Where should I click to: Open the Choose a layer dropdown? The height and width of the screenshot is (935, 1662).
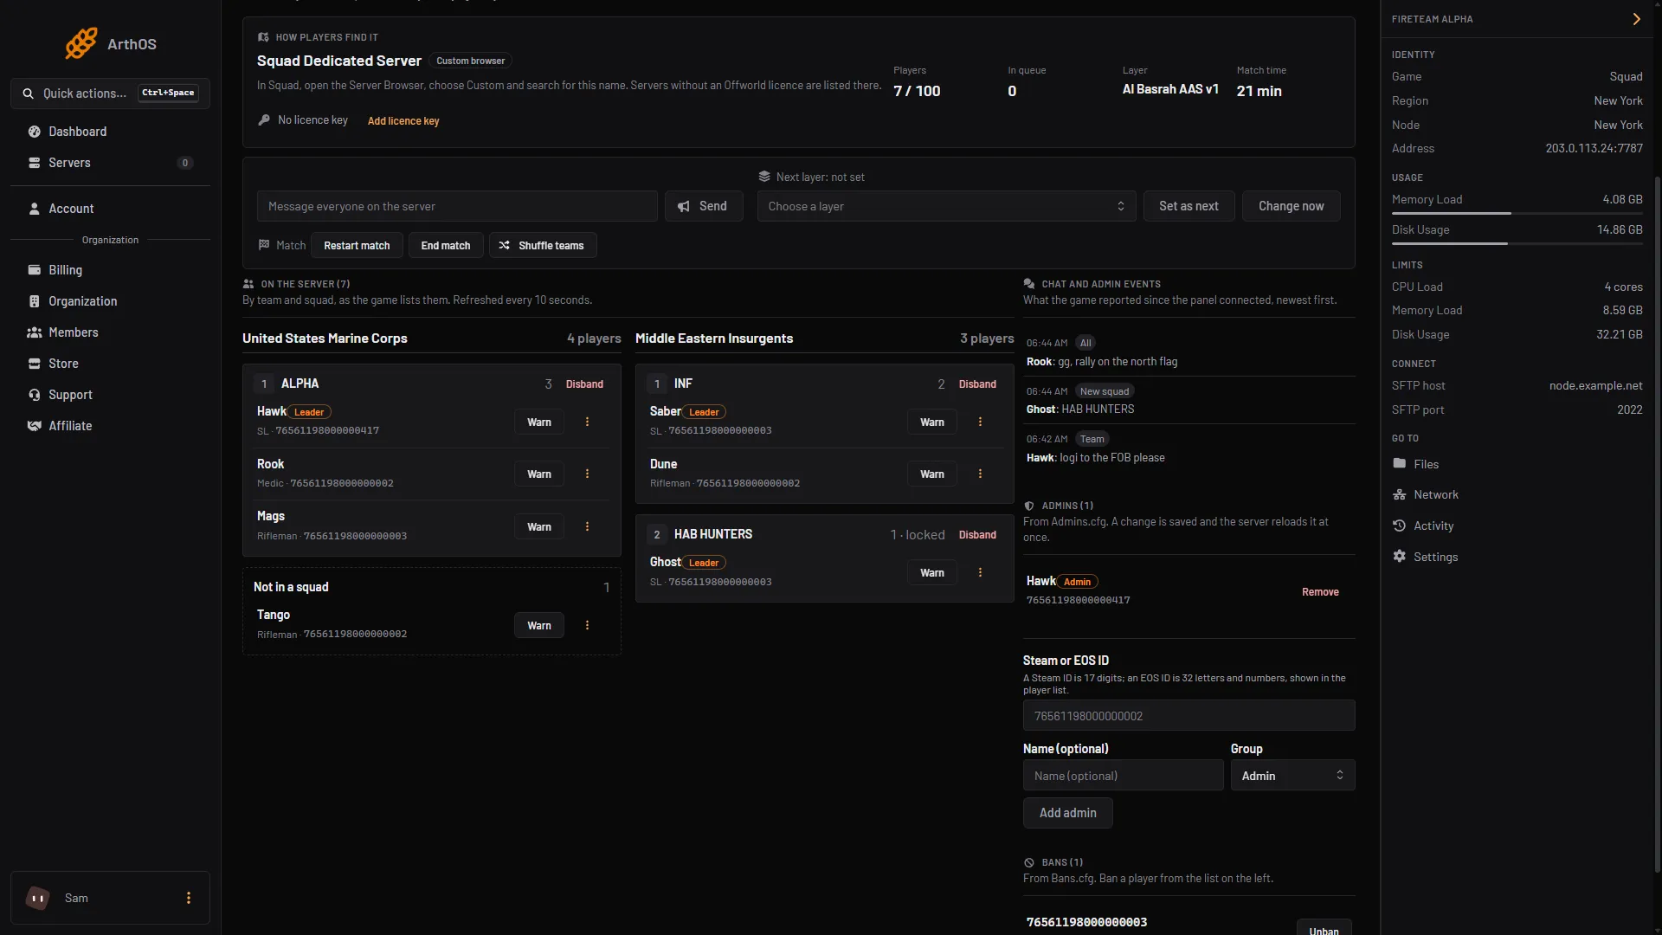946,206
